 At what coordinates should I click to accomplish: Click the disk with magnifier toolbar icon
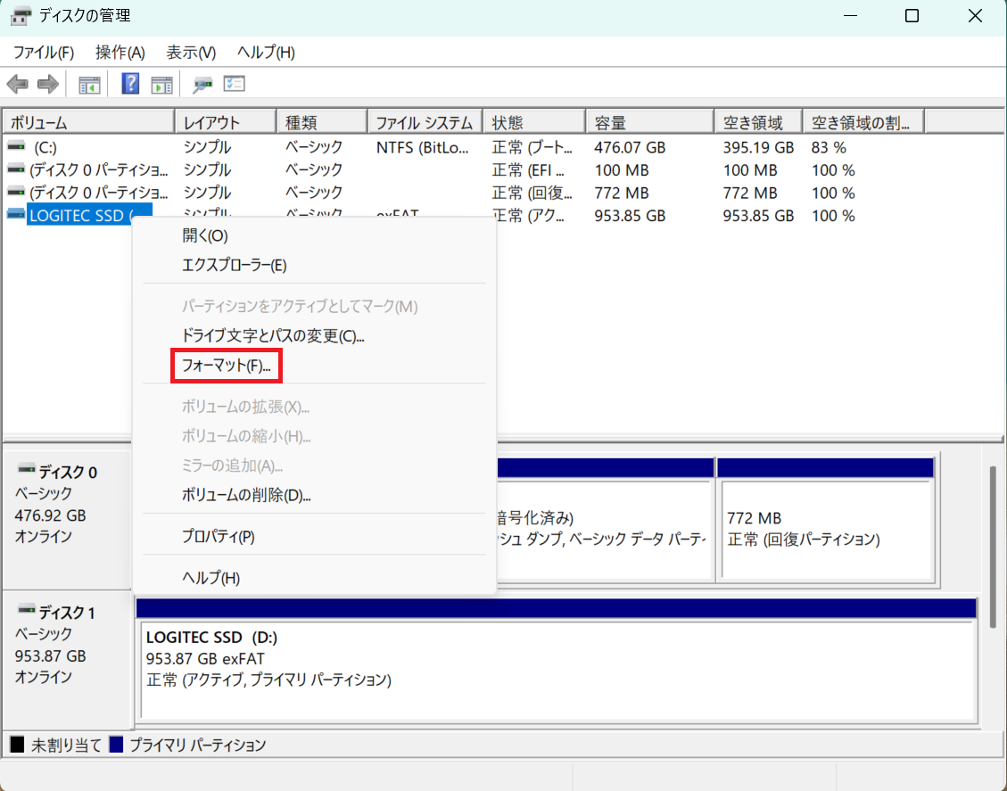pyautogui.click(x=203, y=85)
